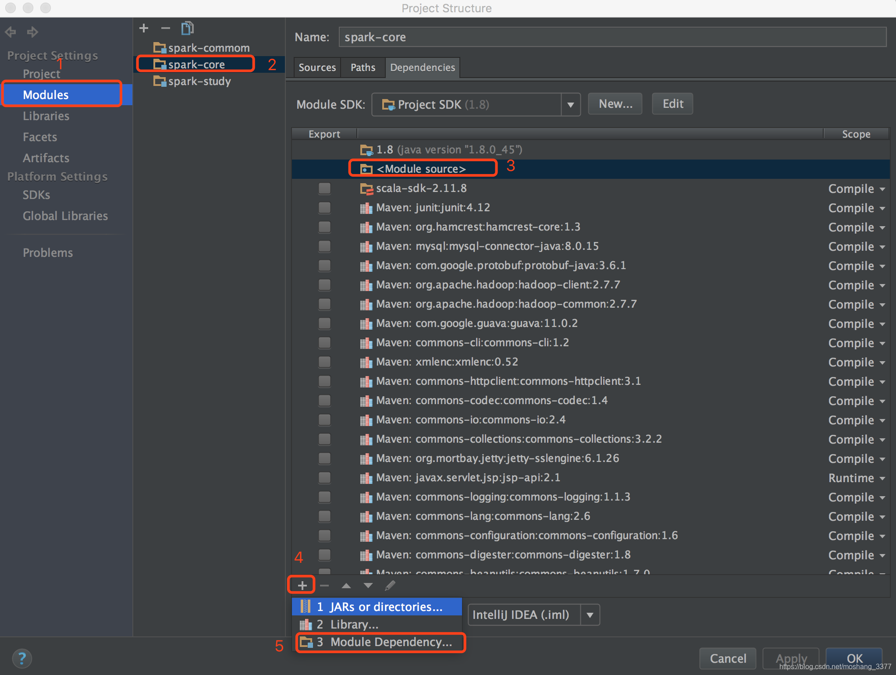This screenshot has width=896, height=675.
Task: Click spark-study module folder icon
Action: [x=160, y=81]
